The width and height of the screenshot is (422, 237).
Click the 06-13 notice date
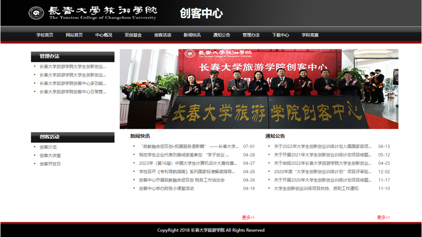pyautogui.click(x=384, y=146)
